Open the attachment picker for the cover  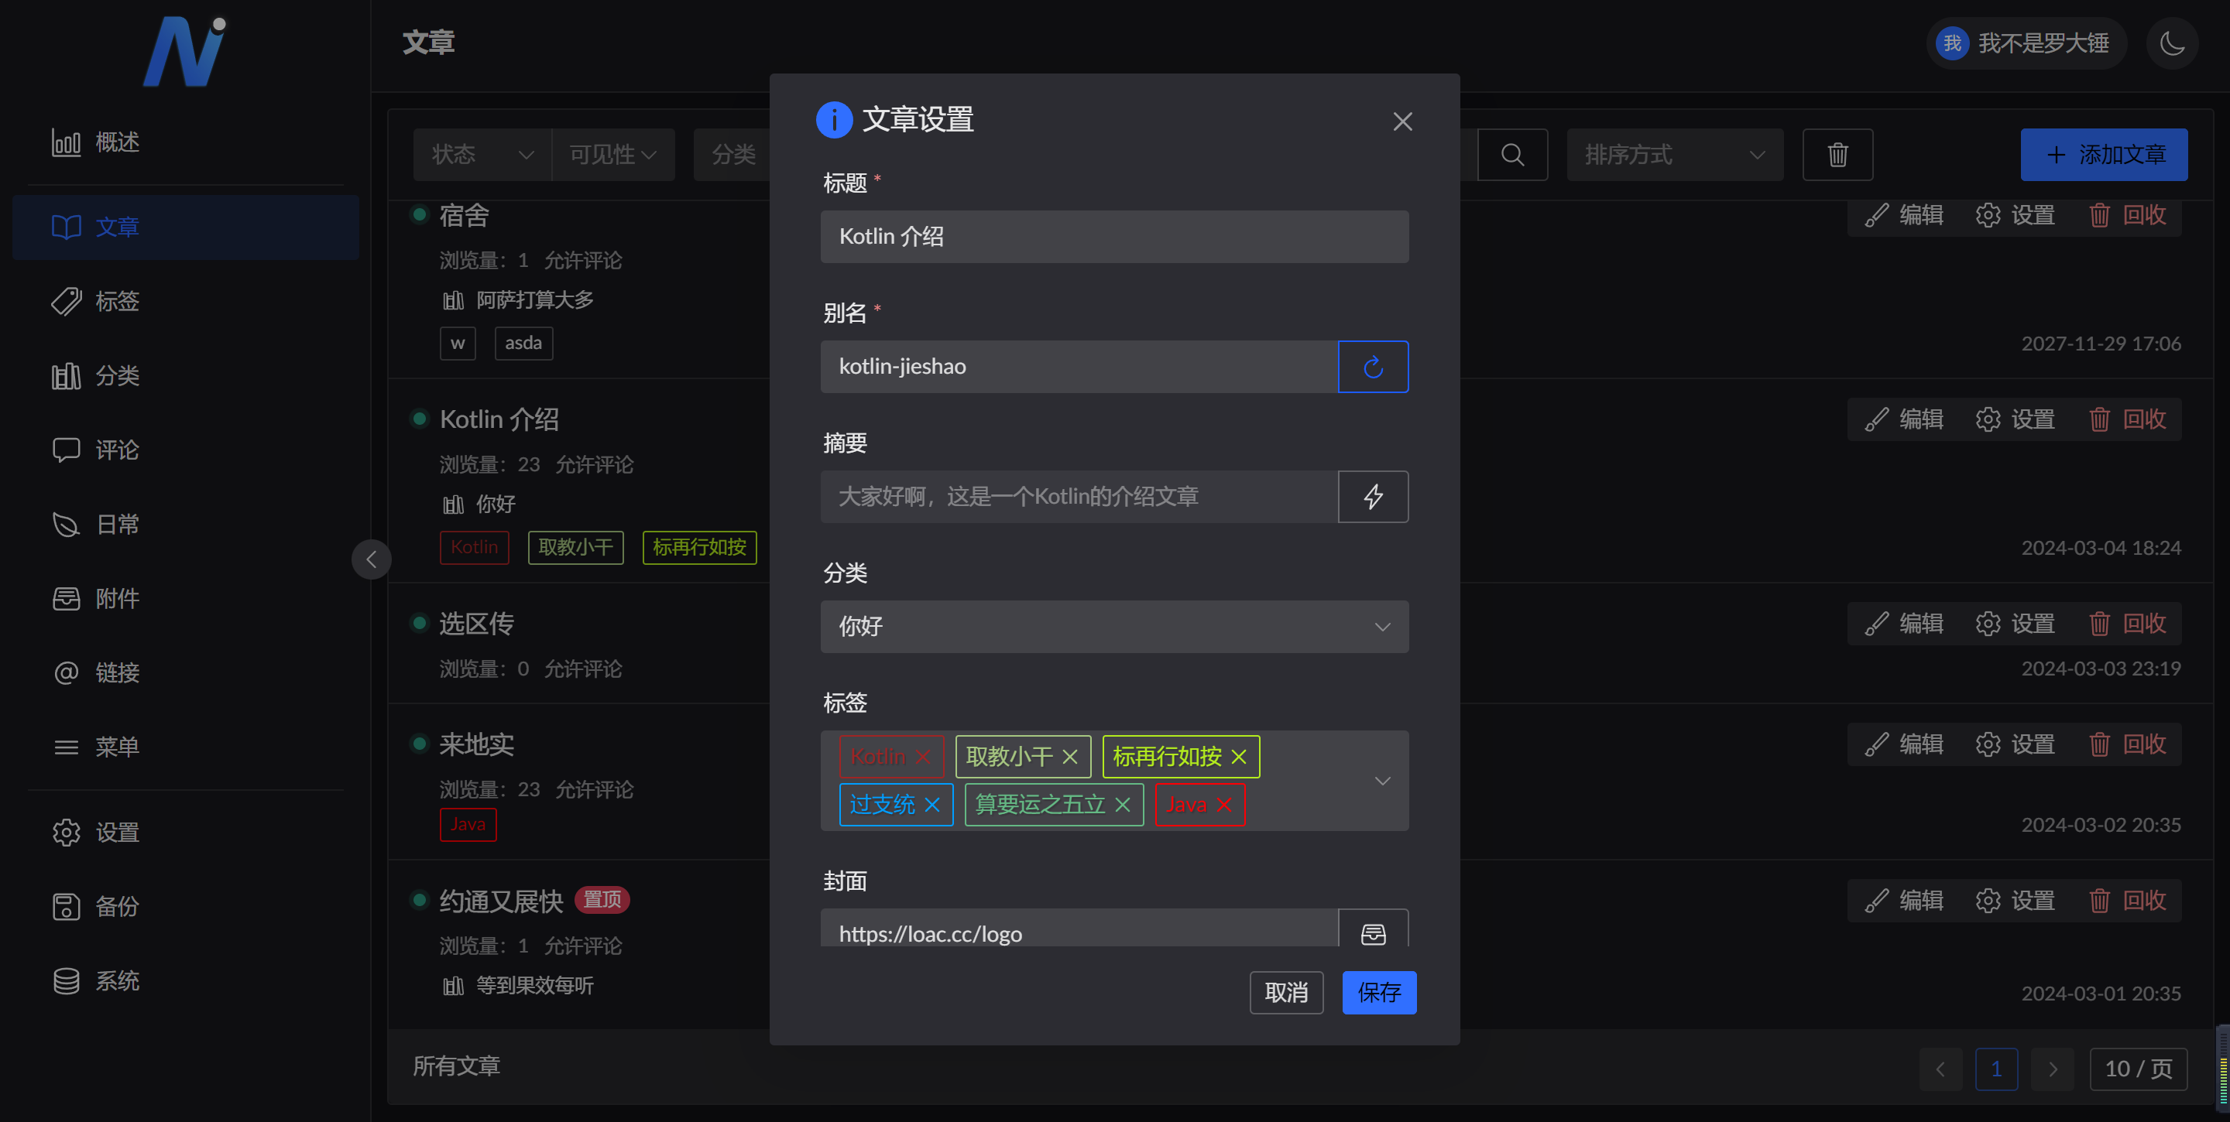click(1373, 932)
